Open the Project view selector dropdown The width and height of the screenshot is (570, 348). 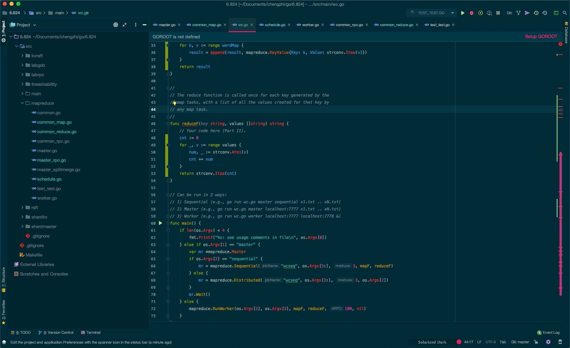23,25
